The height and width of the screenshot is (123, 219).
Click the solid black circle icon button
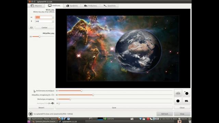(178, 101)
